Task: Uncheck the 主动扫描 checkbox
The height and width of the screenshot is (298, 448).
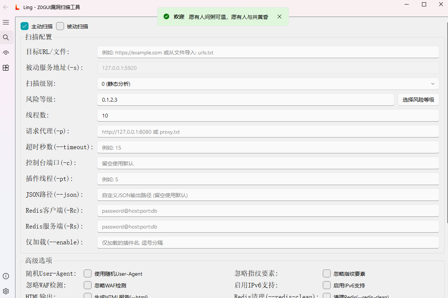Action: (x=25, y=26)
